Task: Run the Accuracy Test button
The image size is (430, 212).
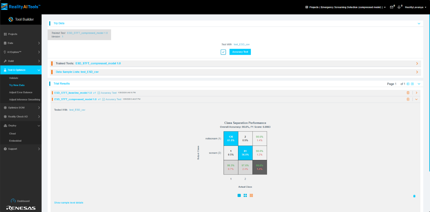Action: [x=240, y=52]
